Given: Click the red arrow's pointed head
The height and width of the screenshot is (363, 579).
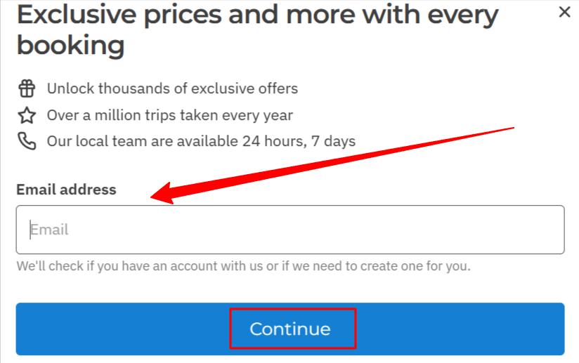Looking at the screenshot, I should coord(162,194).
